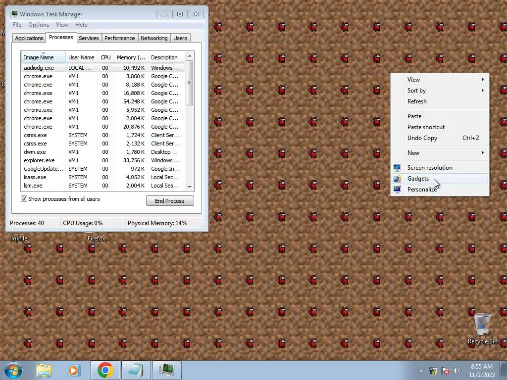
Task: Sort by CPU column header
Action: point(105,57)
